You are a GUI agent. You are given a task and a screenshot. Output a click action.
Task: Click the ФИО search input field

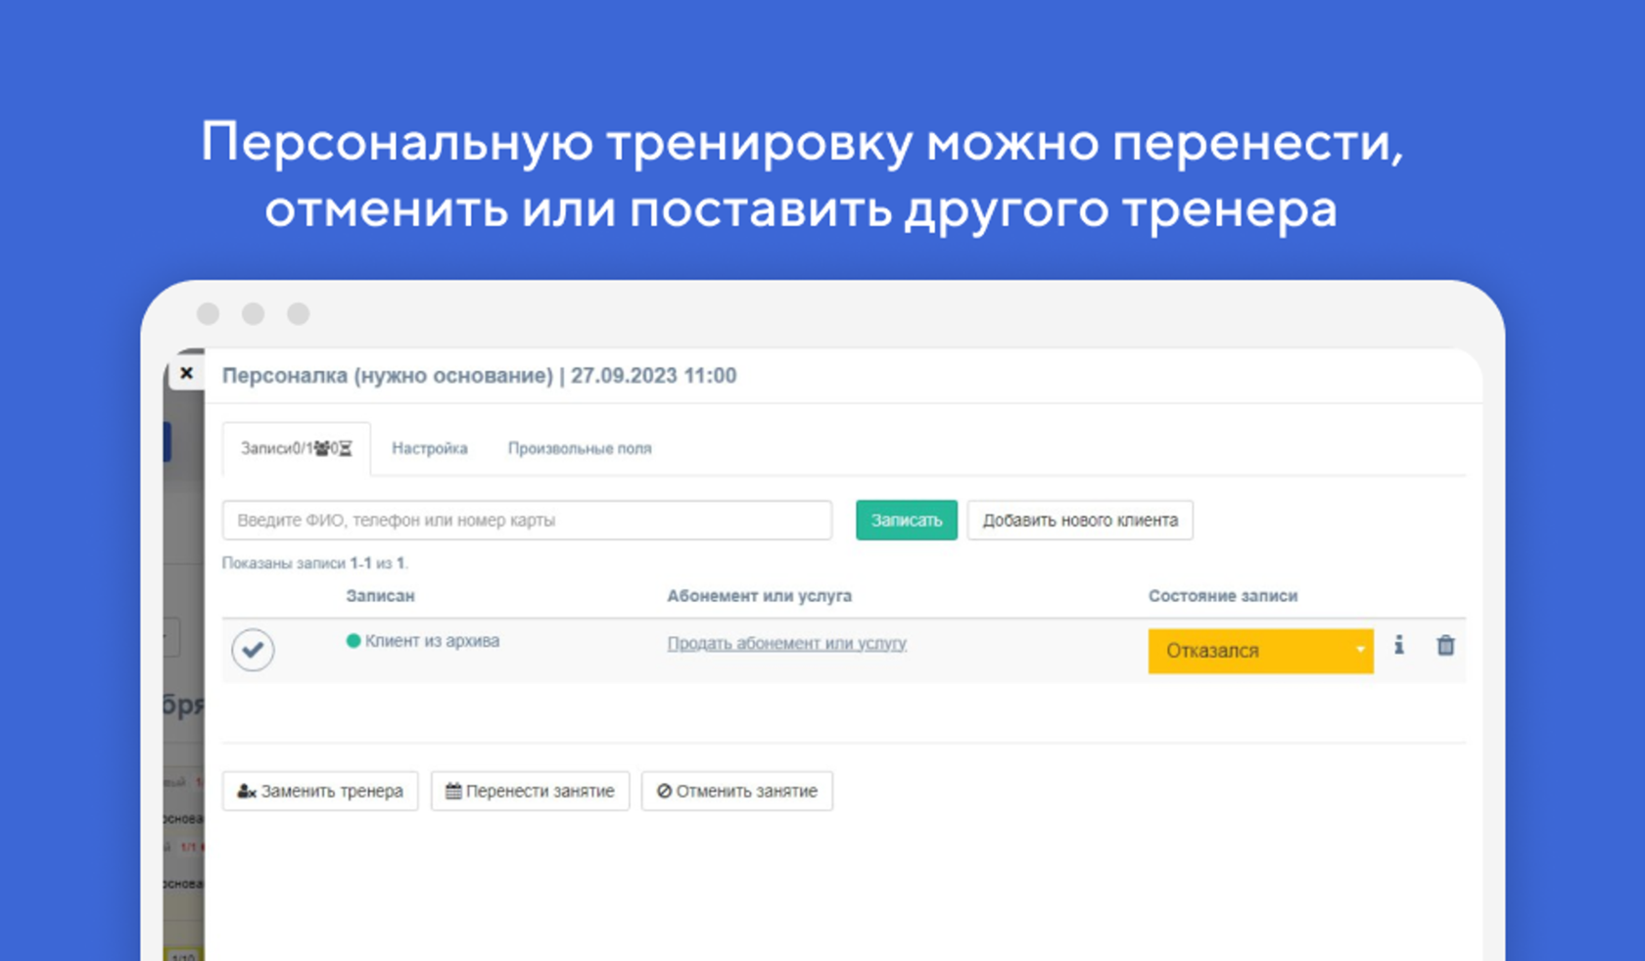(x=527, y=520)
